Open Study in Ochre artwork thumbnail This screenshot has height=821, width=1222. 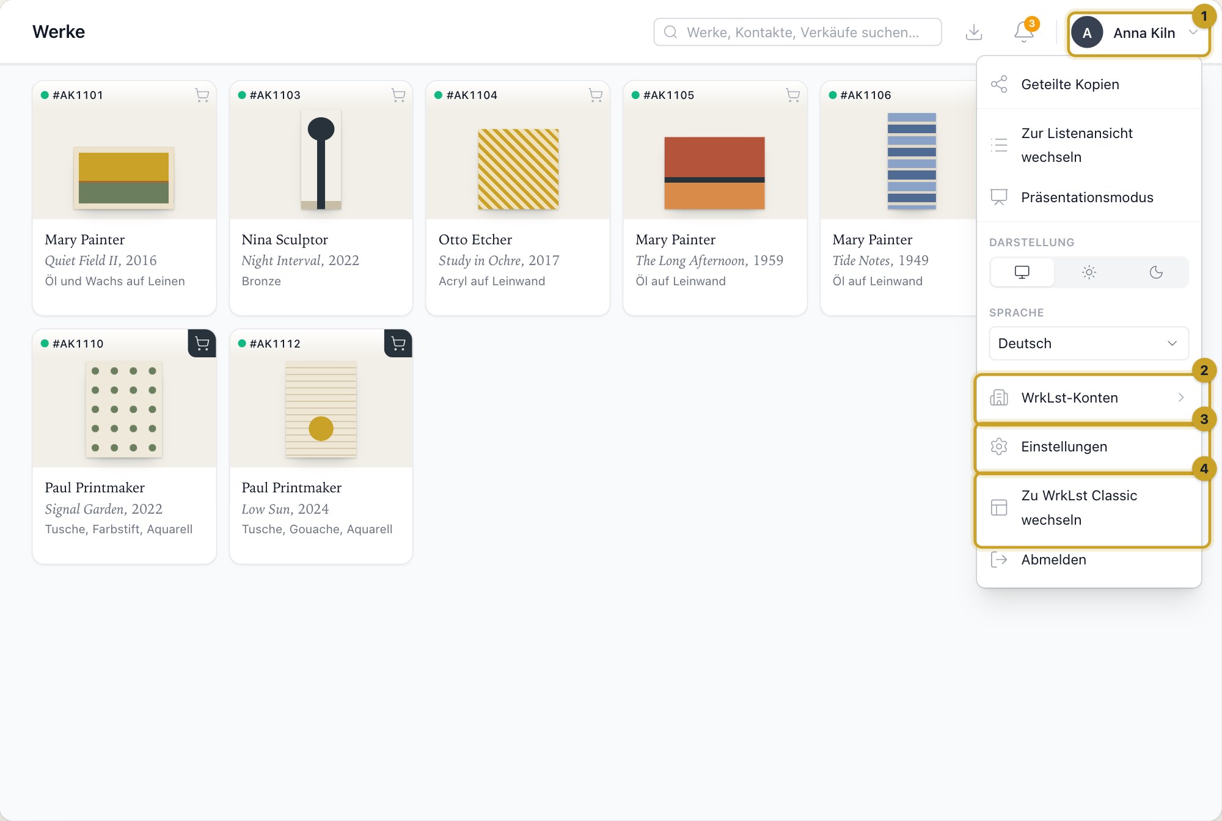click(518, 169)
